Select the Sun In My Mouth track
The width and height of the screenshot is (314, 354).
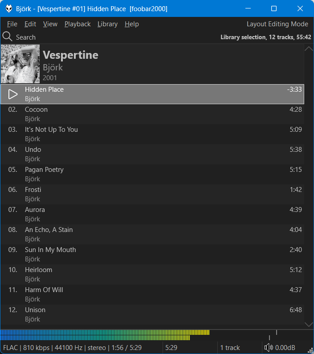(x=152, y=254)
